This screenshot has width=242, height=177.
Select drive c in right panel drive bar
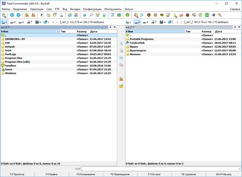click(x=128, y=22)
